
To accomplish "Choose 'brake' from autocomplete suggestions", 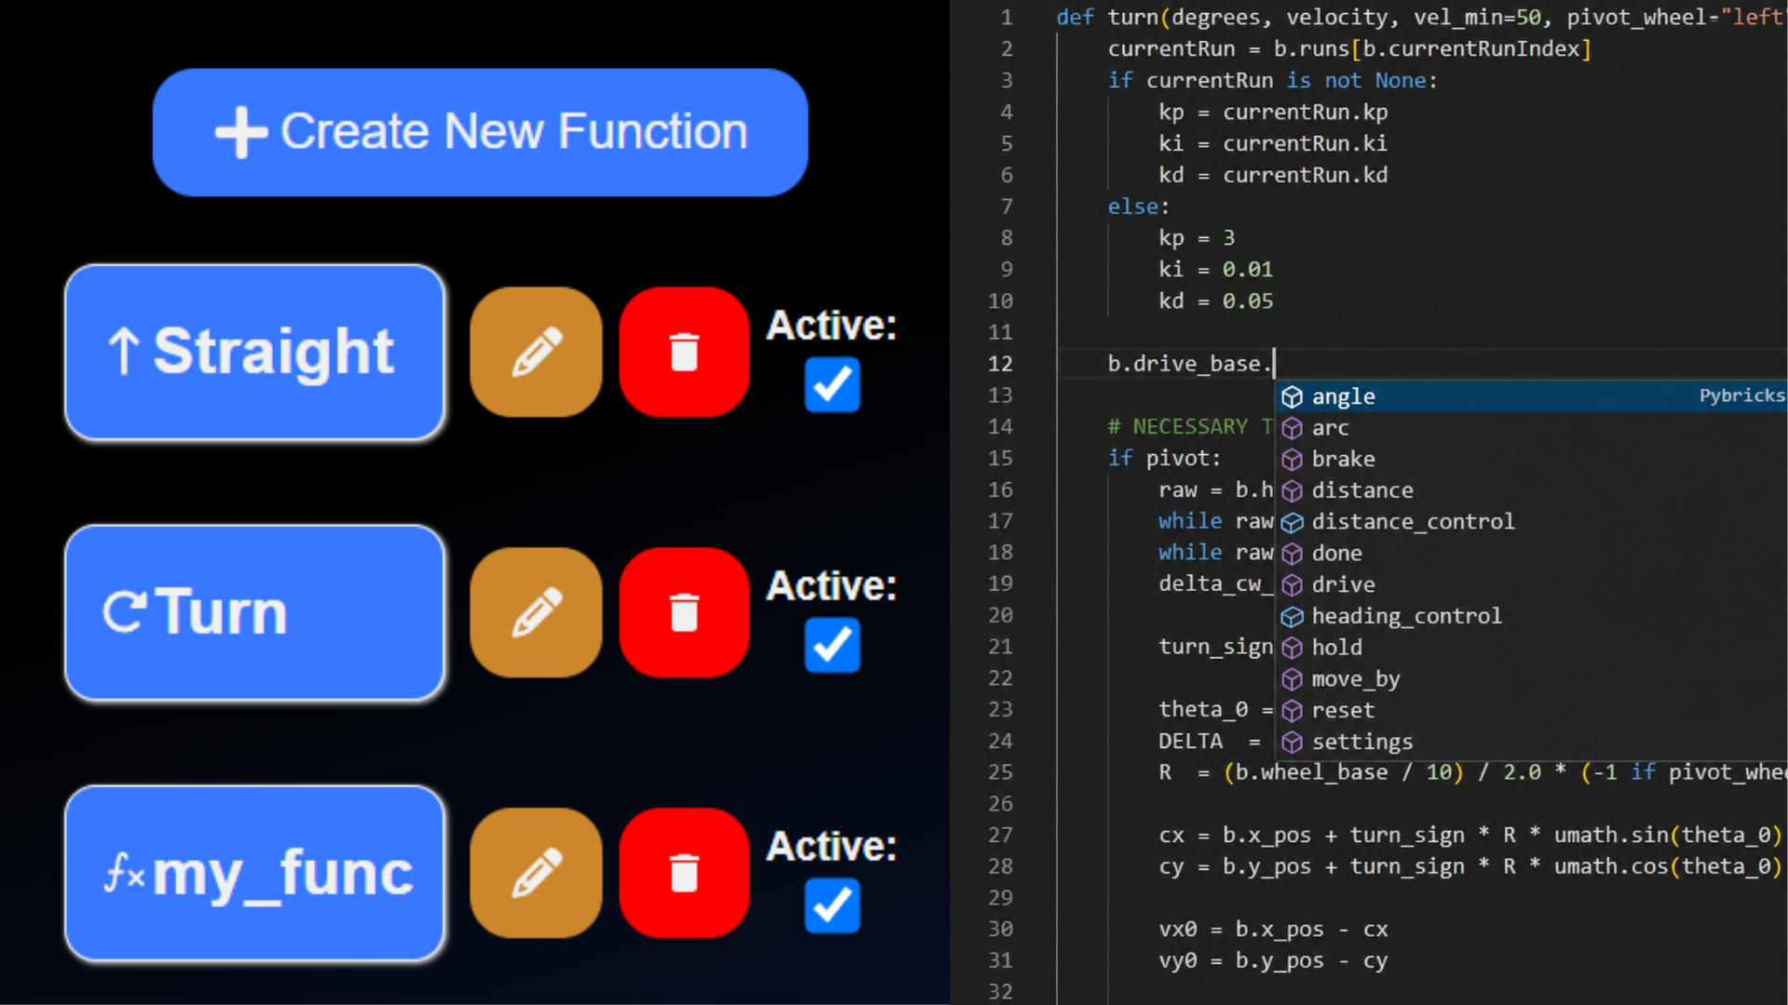I will coord(1531,459).
